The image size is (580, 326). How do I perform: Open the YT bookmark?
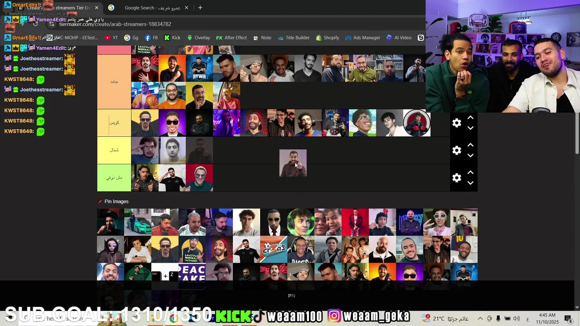[x=111, y=38]
